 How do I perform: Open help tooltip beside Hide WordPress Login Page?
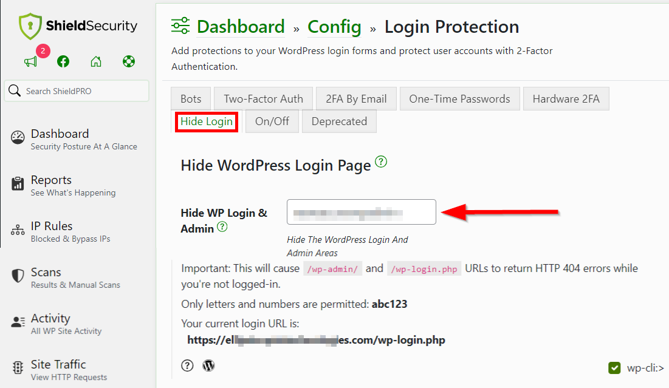point(381,162)
